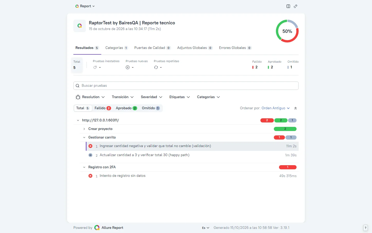Open the Adjuntos Globales tab

point(195,48)
